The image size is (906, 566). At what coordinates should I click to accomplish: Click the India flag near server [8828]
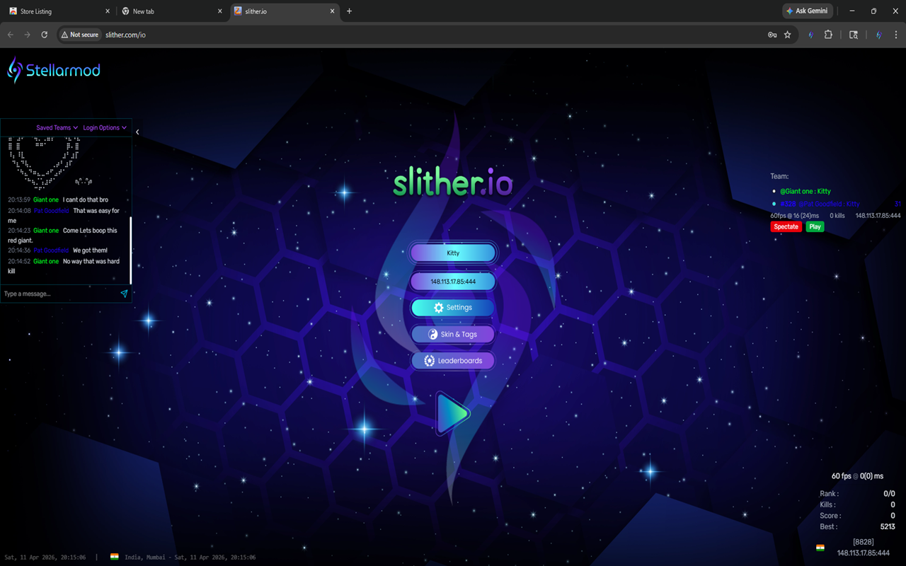[x=820, y=548]
